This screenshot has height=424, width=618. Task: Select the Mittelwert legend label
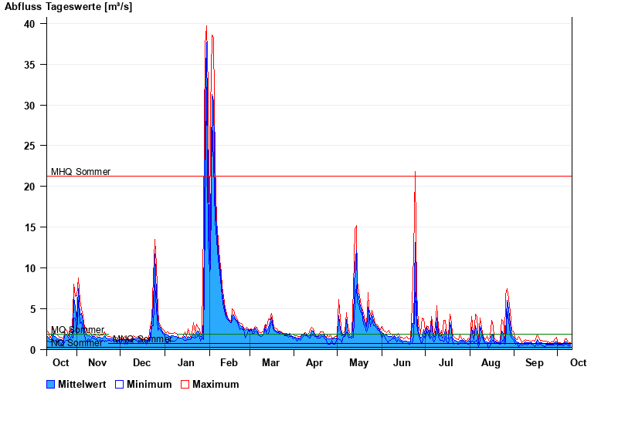coord(81,384)
